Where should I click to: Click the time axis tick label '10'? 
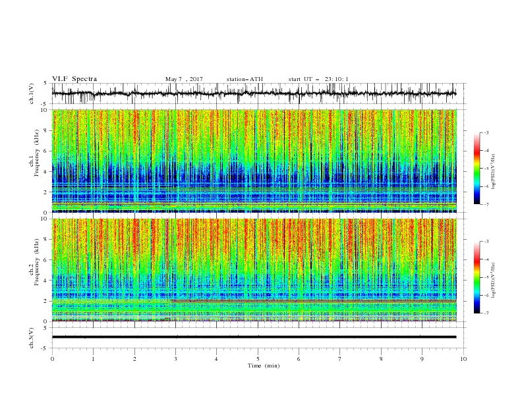click(463, 359)
